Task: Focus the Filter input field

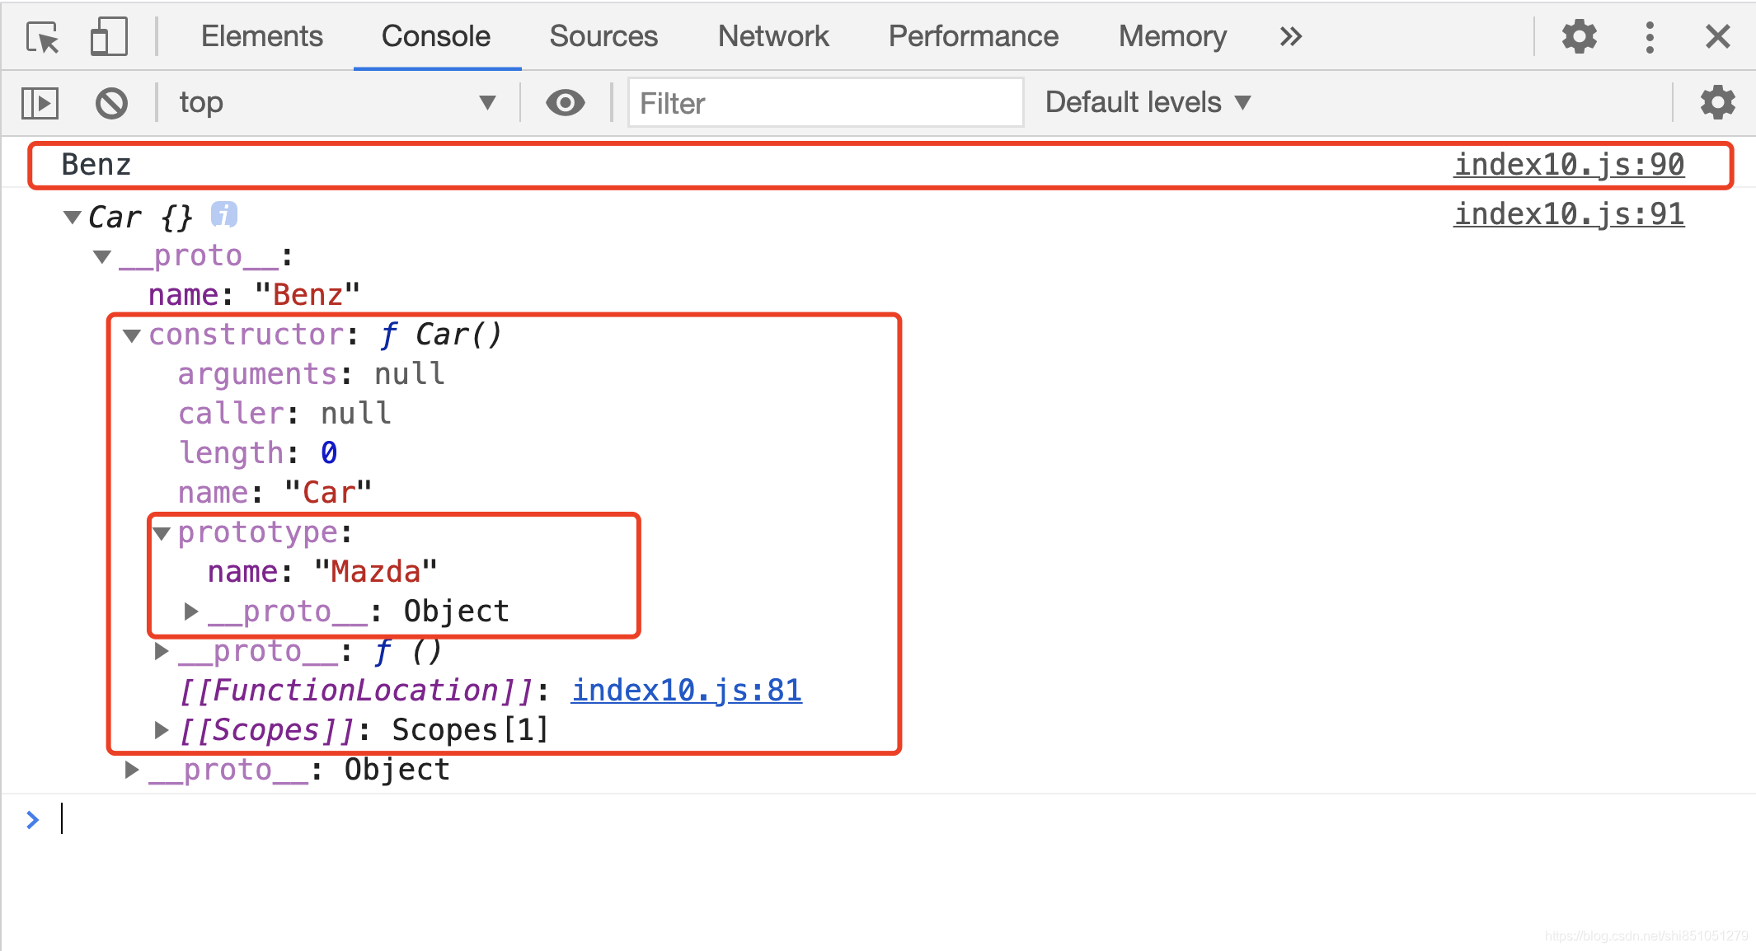Action: [825, 103]
